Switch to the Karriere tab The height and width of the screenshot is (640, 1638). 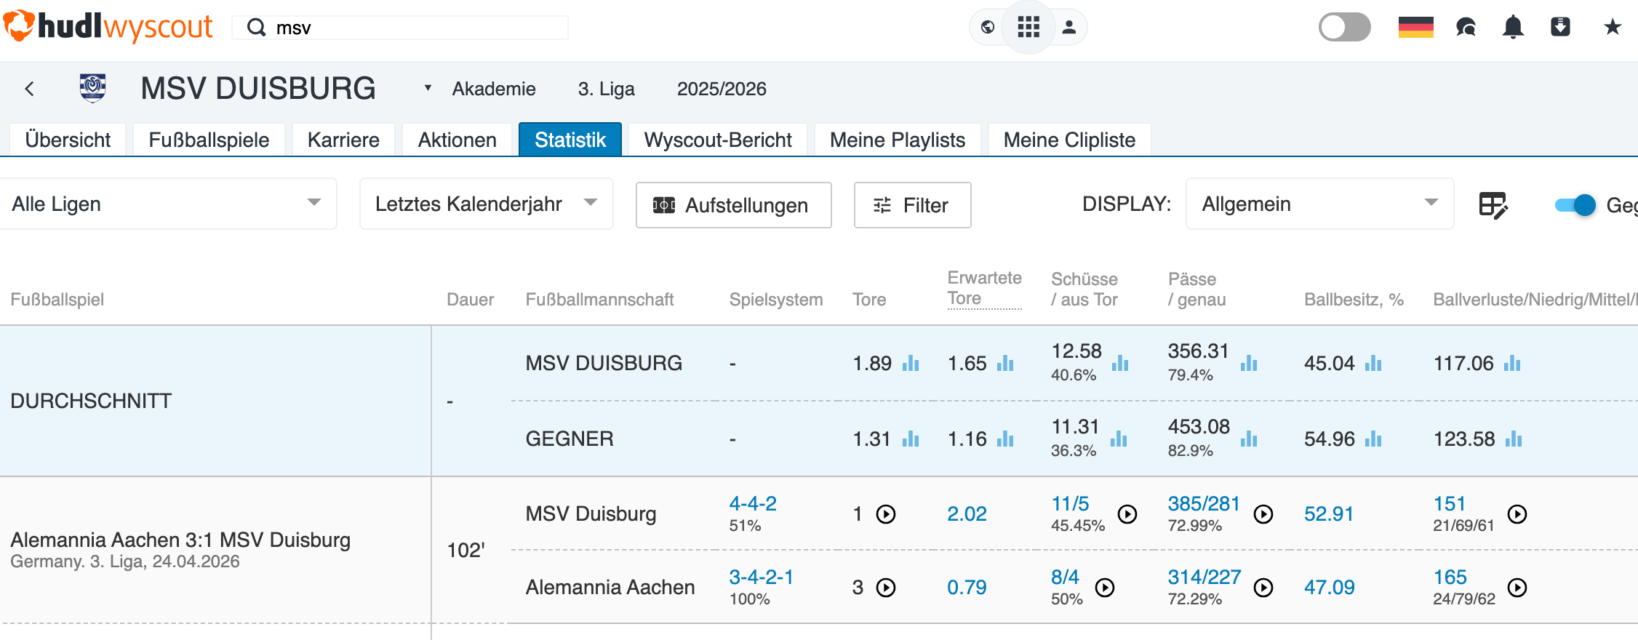343,140
